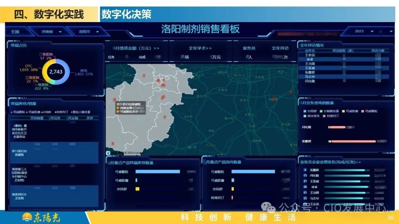Select the 王志远 row in 全年拜访情况
This screenshot has width=399, height=224.
344,55
